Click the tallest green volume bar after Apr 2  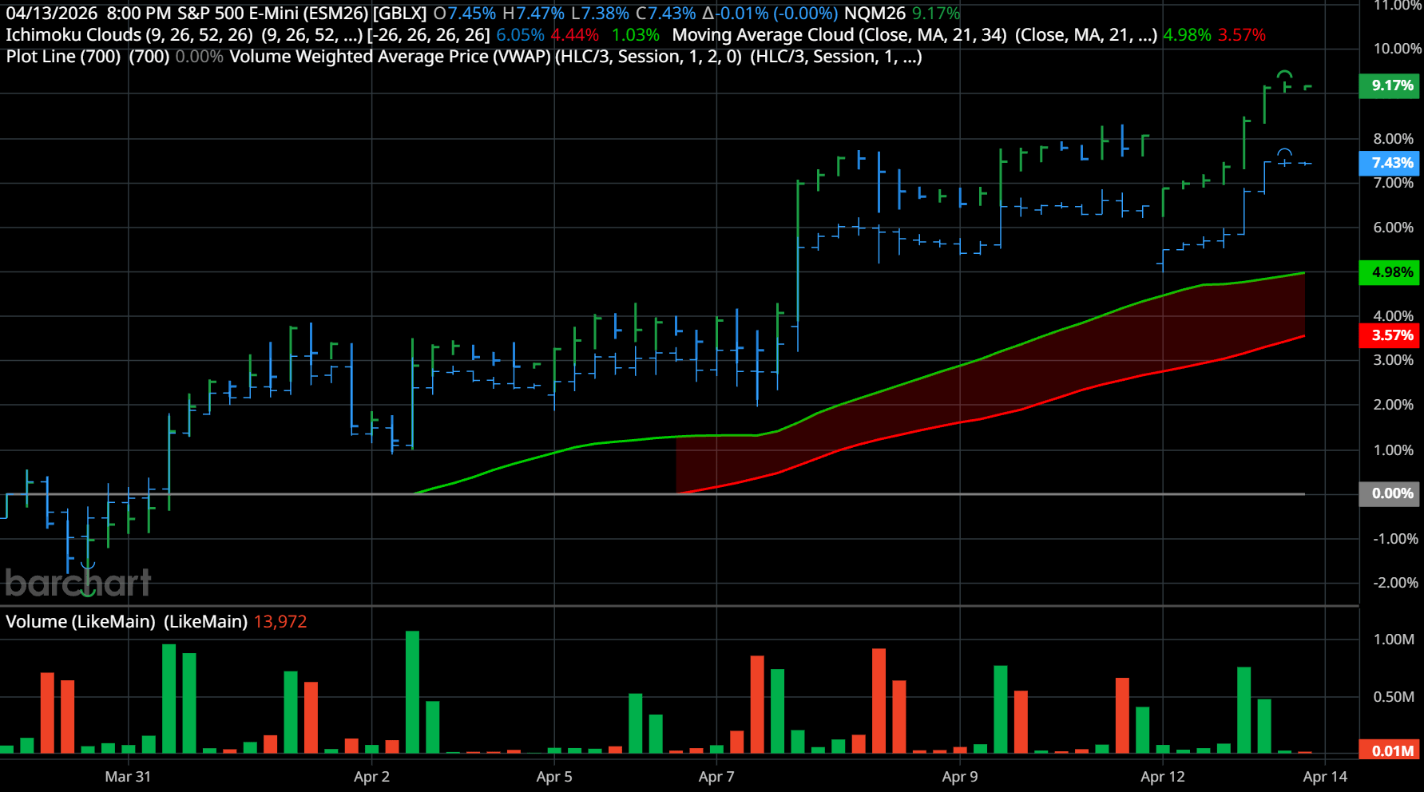[x=412, y=691]
